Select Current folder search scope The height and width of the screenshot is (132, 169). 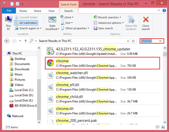[x=26, y=17]
